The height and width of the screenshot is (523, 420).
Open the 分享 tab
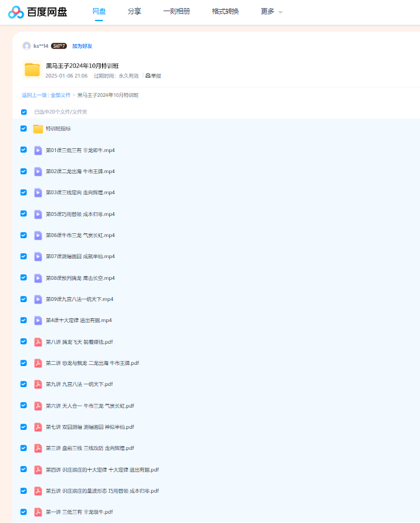coord(135,11)
